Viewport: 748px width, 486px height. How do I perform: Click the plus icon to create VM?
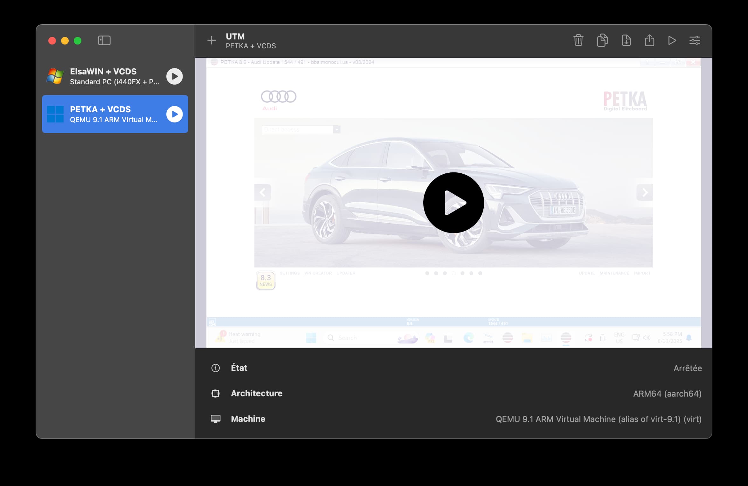click(x=211, y=40)
